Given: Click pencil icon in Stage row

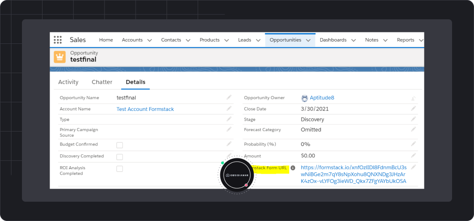Looking at the screenshot, I should [x=413, y=119].
